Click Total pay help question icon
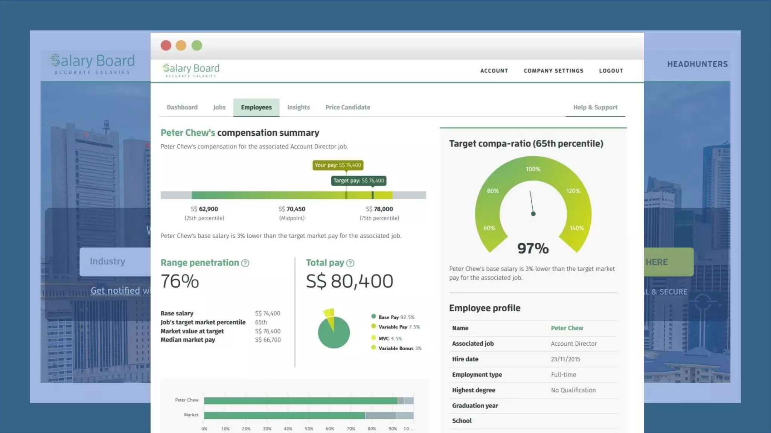This screenshot has width=771, height=433. point(350,263)
